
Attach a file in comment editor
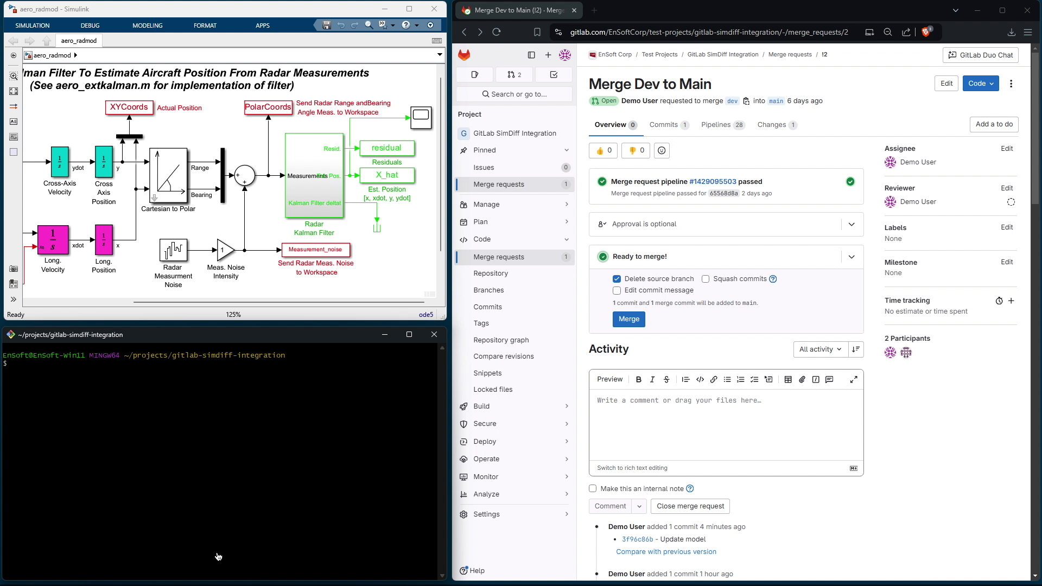click(802, 379)
